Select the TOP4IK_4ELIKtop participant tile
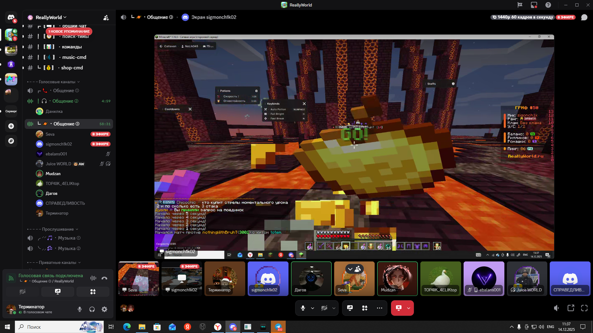The width and height of the screenshot is (593, 333). [441, 279]
